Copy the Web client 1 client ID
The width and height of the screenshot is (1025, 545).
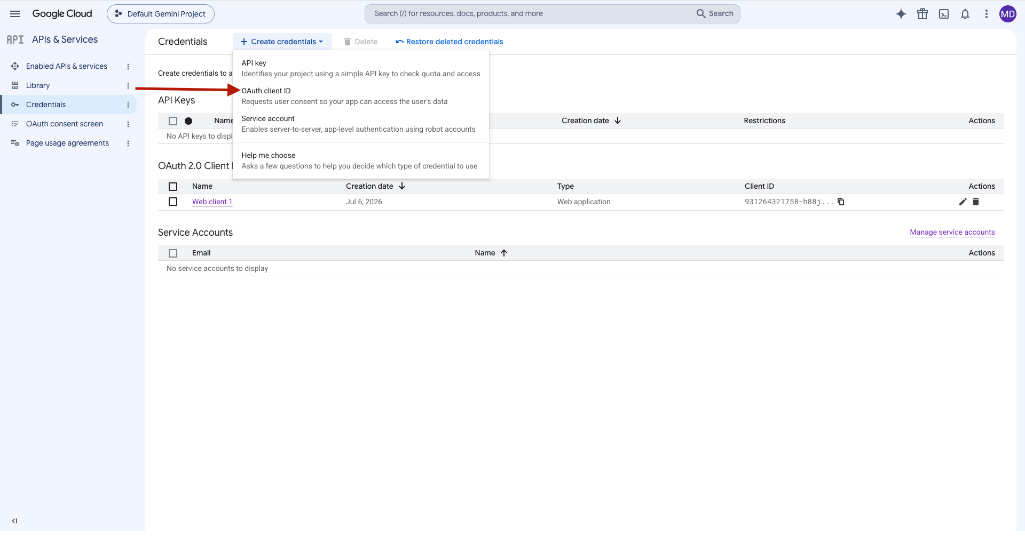click(x=841, y=202)
